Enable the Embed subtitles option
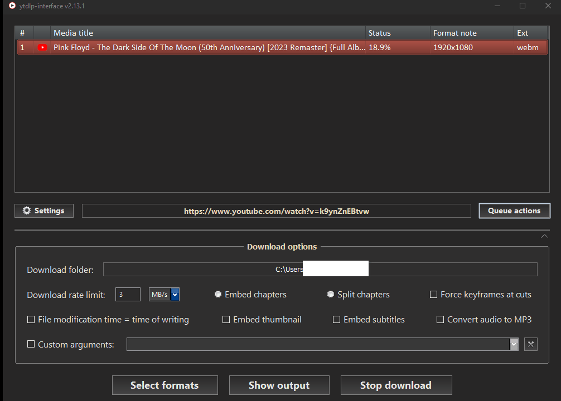Image resolution: width=561 pixels, height=401 pixels. coord(336,320)
